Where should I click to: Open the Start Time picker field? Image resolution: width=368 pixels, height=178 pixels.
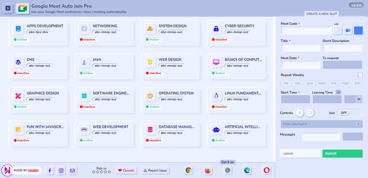[296, 99]
